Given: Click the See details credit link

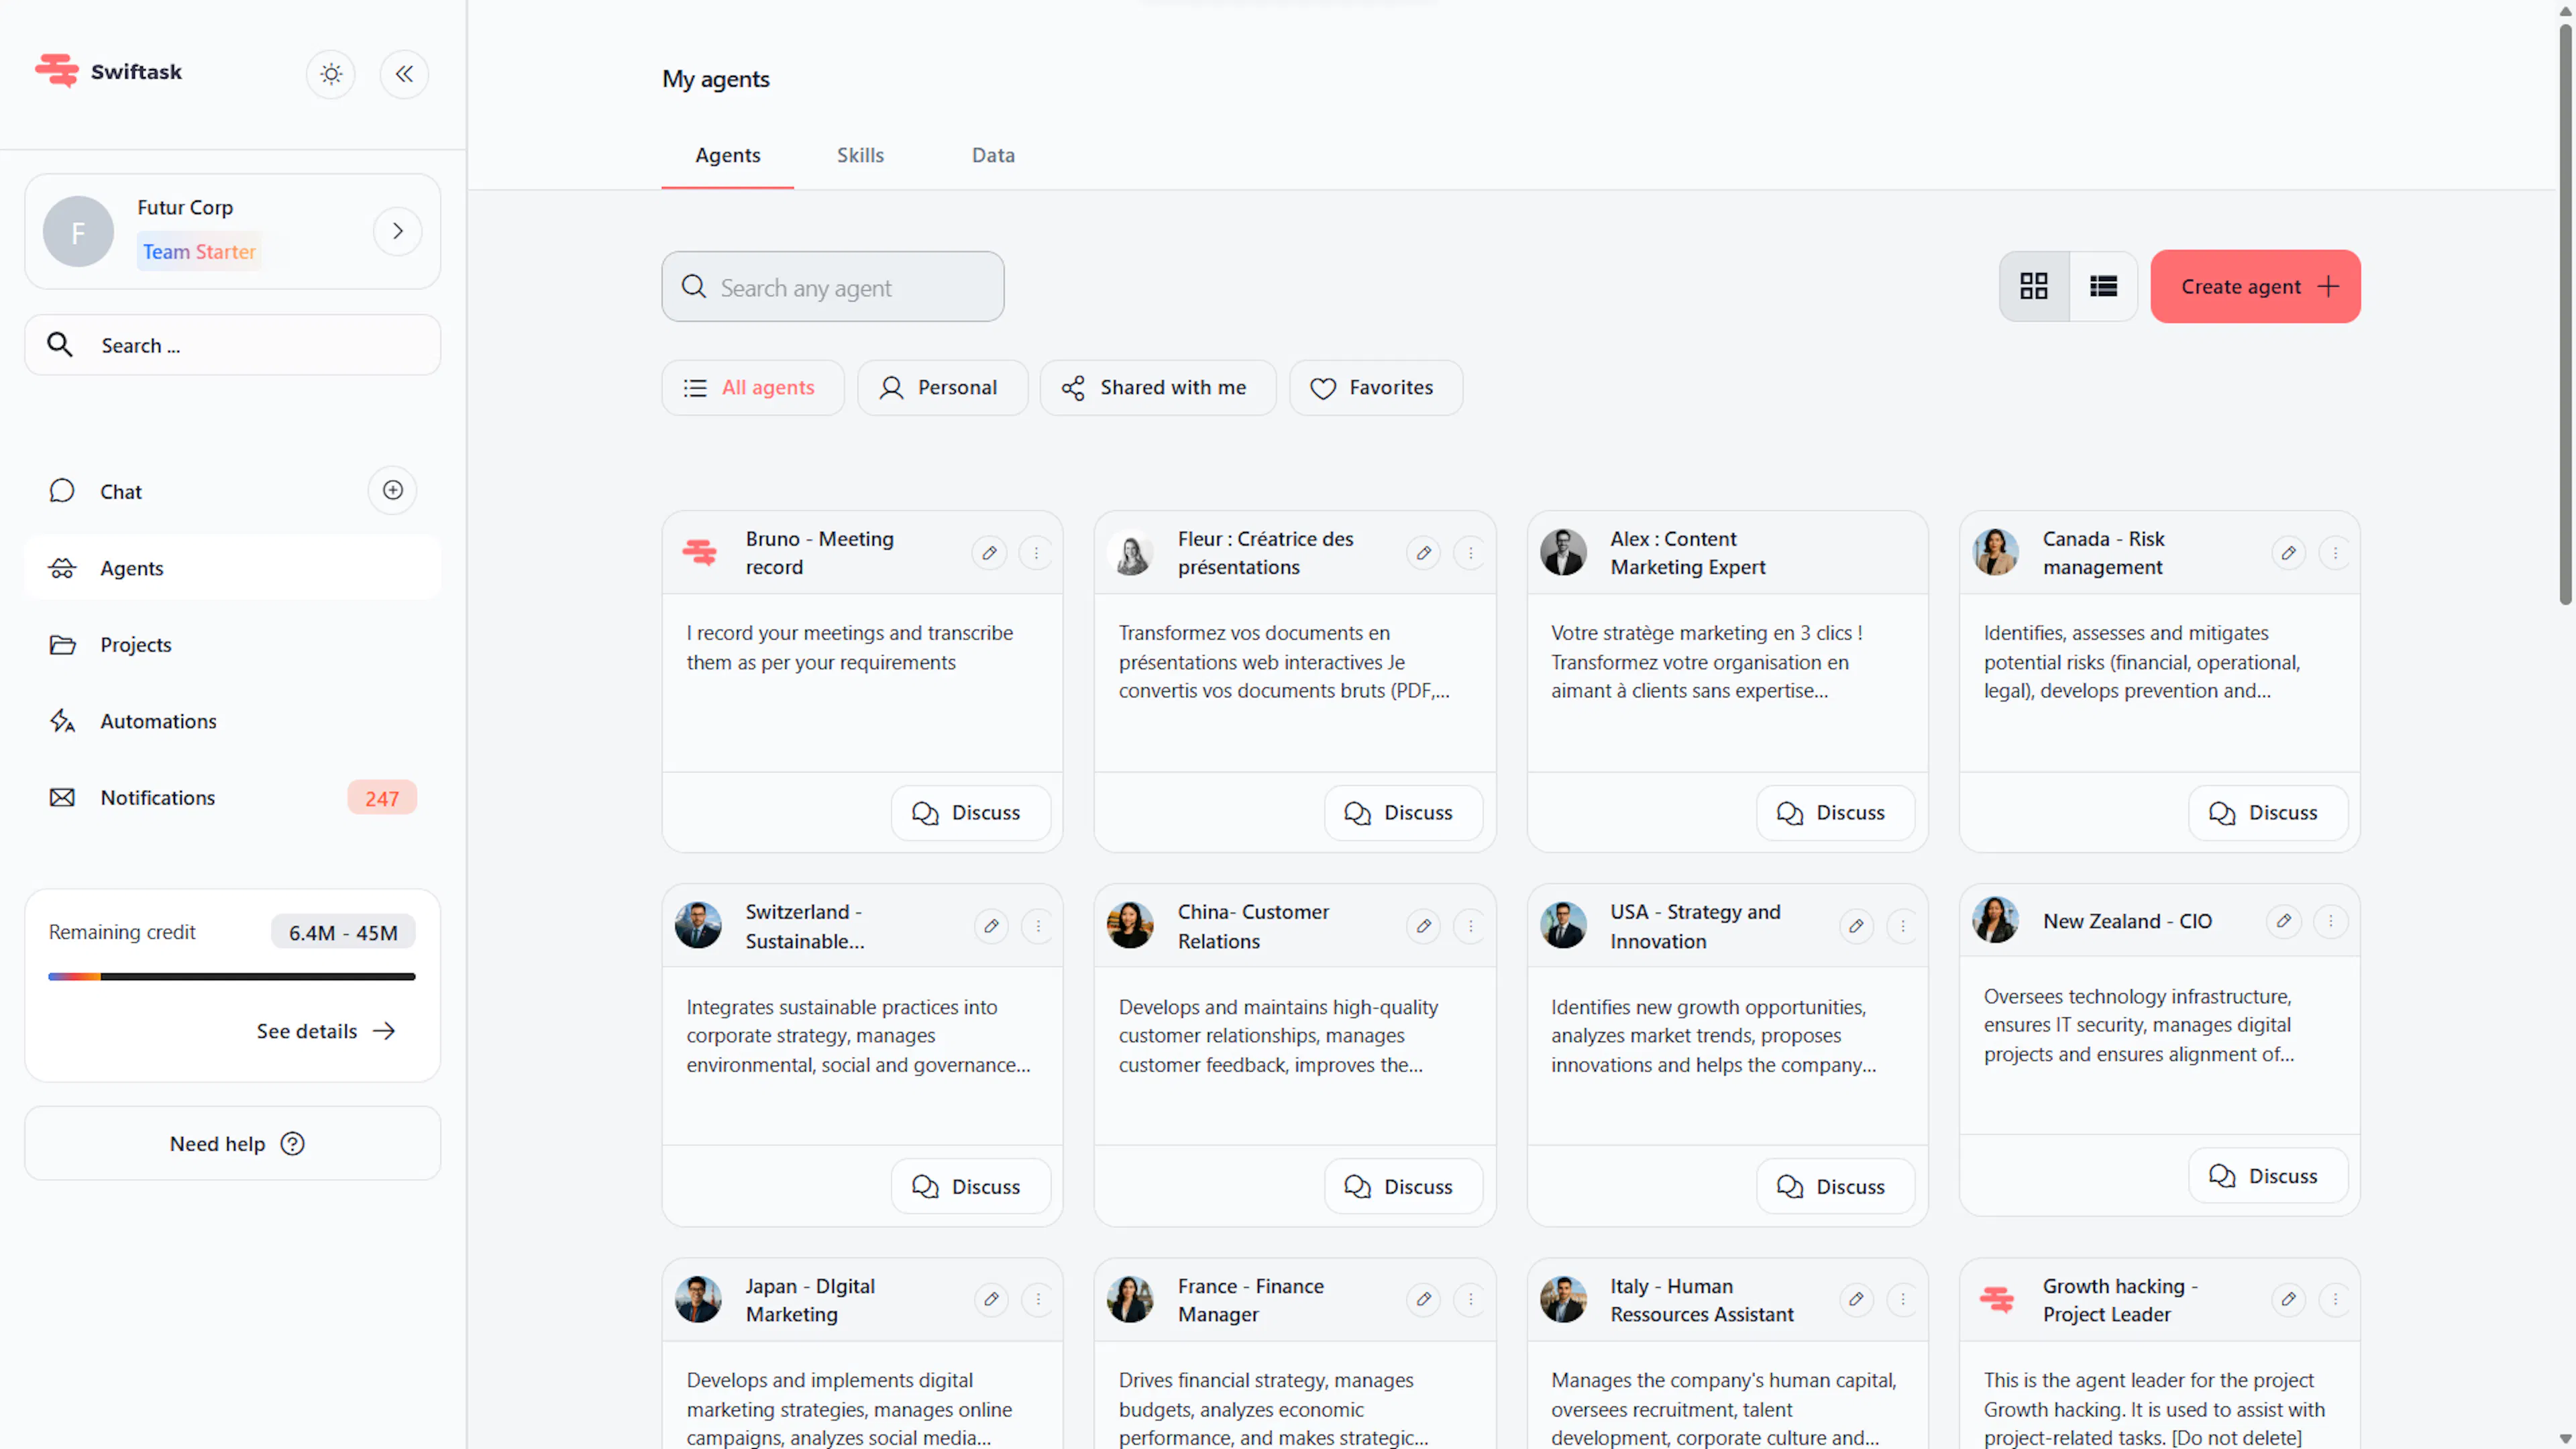Looking at the screenshot, I should click(325, 1031).
